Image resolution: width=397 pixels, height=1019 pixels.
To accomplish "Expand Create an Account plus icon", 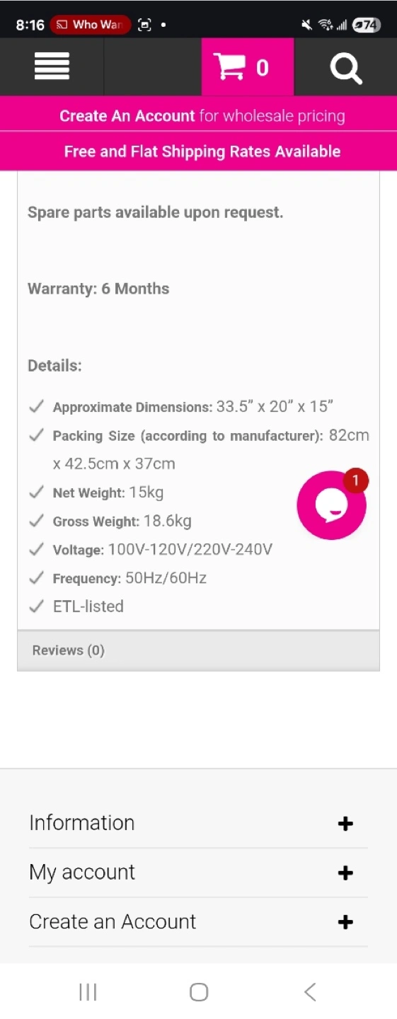I will click(x=345, y=922).
